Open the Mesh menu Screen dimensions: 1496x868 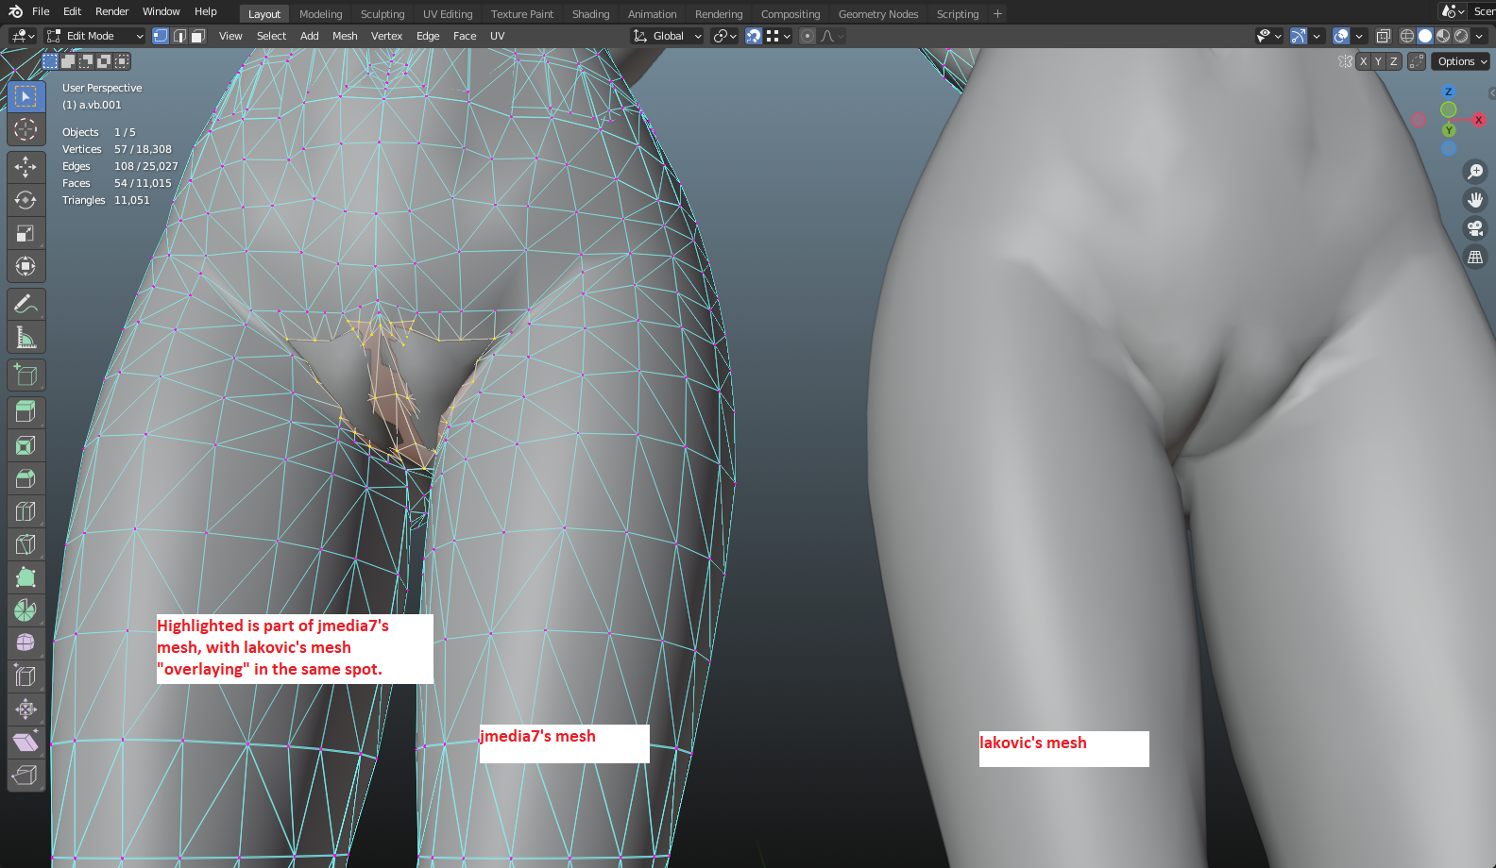click(x=345, y=36)
